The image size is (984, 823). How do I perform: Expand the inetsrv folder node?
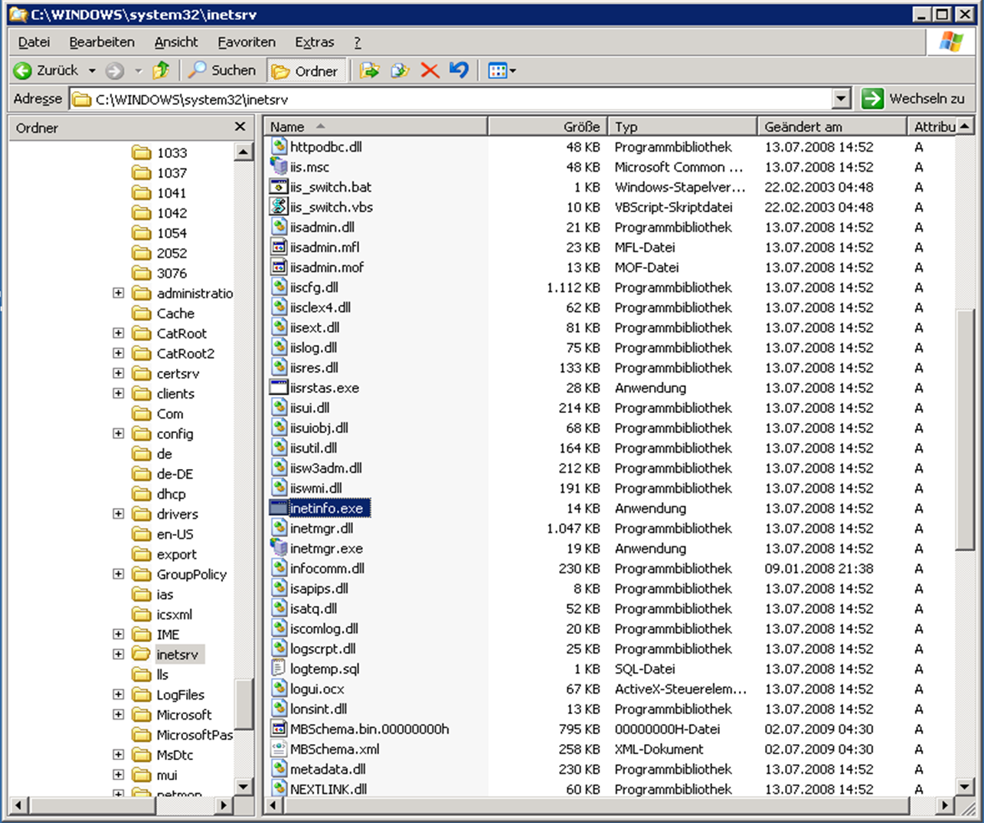tap(118, 654)
